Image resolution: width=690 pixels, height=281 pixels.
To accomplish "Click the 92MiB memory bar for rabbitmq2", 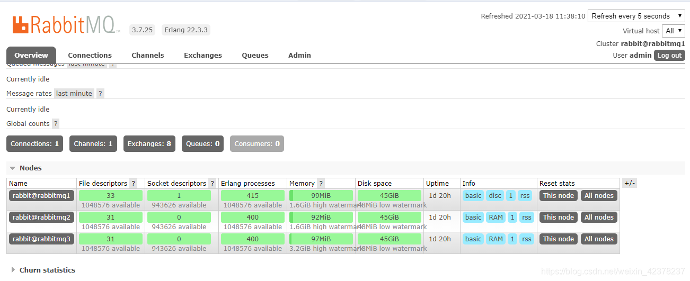I will [321, 217].
